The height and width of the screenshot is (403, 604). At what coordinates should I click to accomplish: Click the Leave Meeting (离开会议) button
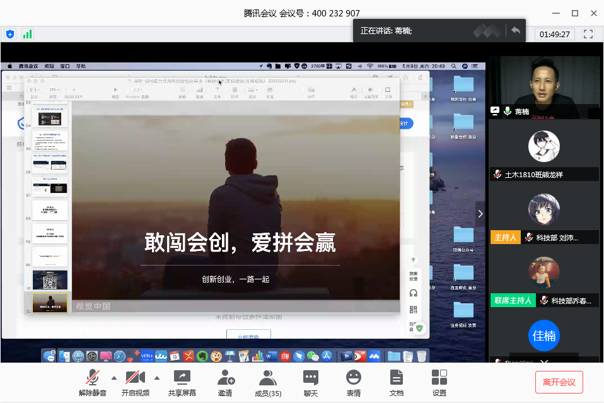[x=559, y=382]
